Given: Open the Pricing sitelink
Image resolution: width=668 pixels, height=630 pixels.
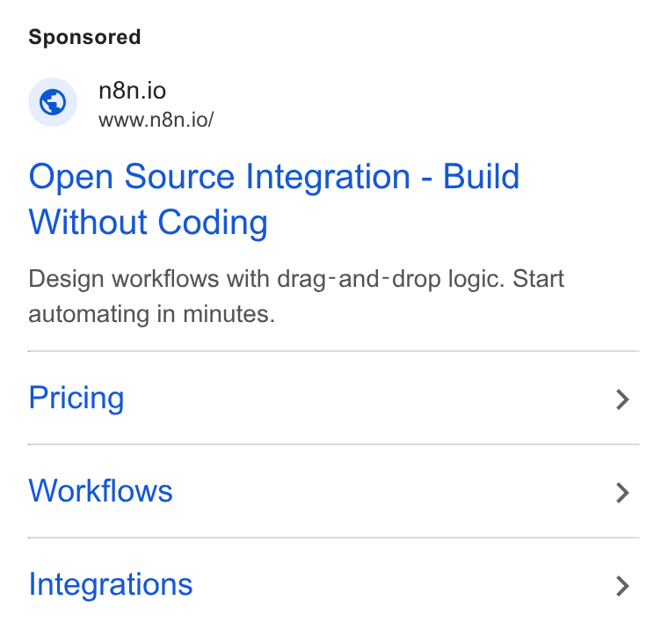Looking at the screenshot, I should coord(76,398).
